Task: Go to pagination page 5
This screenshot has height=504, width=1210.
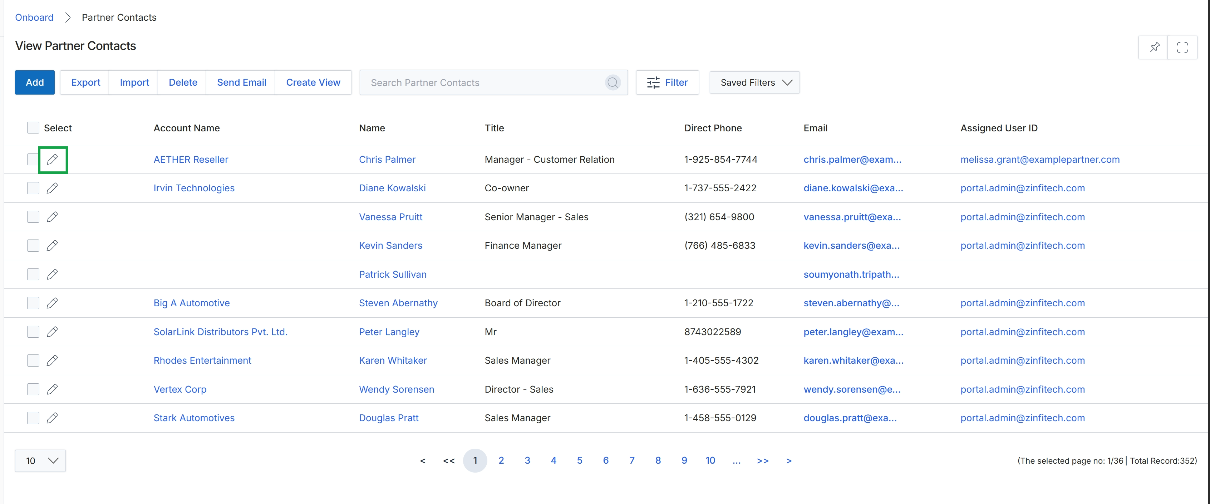Action: [580, 460]
